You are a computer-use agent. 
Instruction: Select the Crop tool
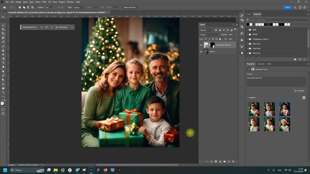tap(3, 33)
